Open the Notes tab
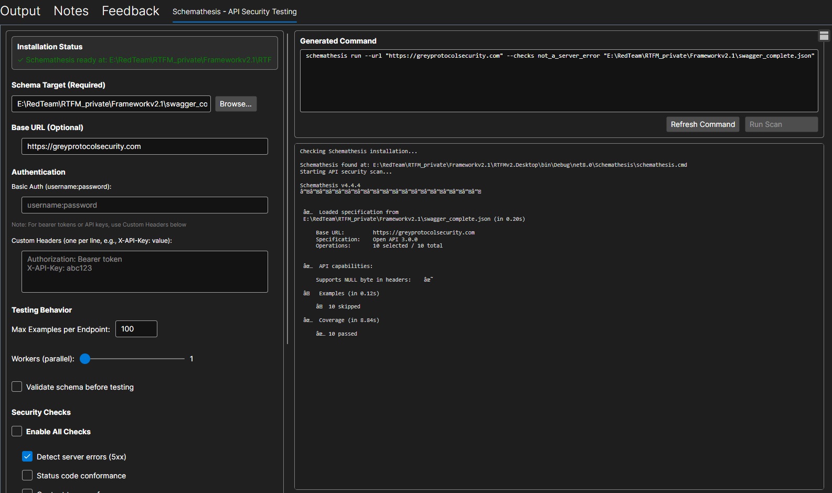This screenshot has height=493, width=832. (71, 11)
